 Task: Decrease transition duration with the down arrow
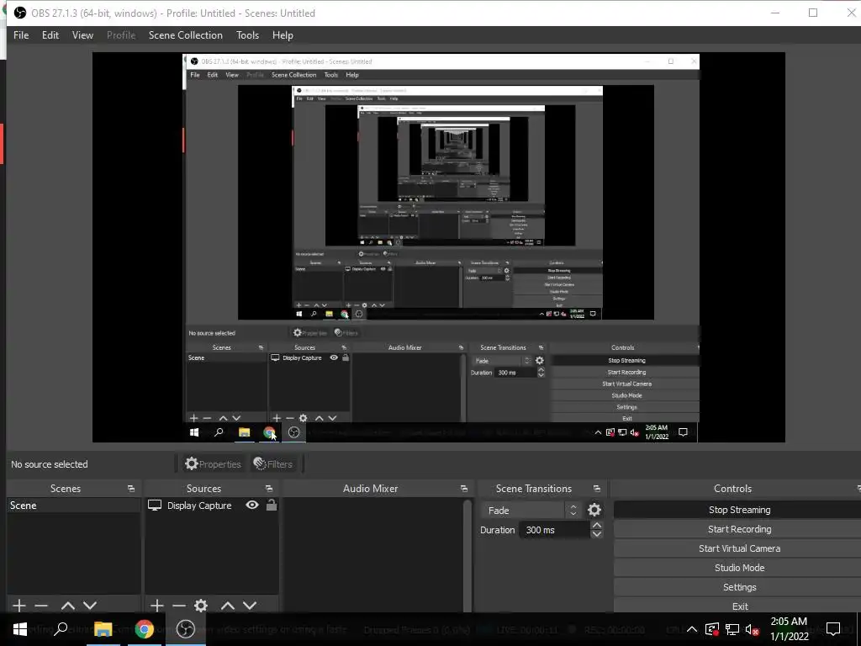tap(596, 534)
